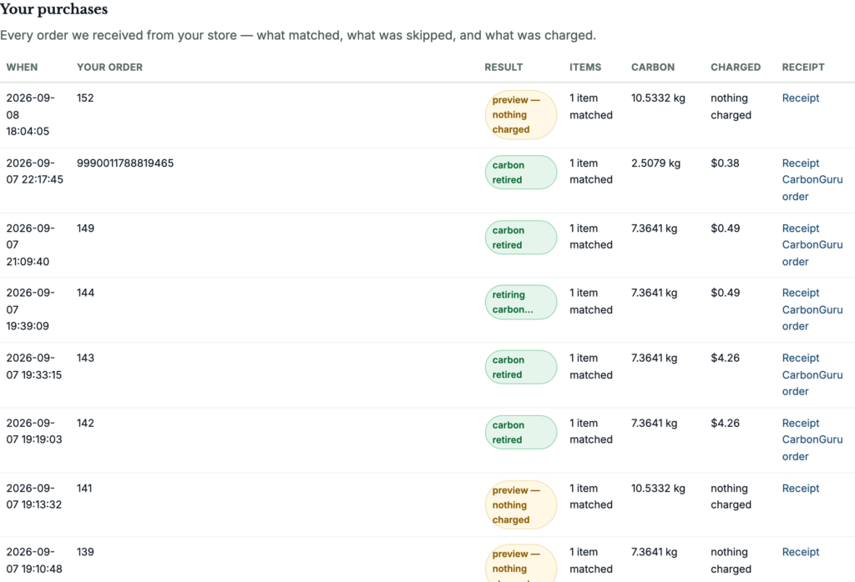The image size is (855, 582).
Task: Click the 'carbon retired' badge for order 143
Action: [x=521, y=367]
